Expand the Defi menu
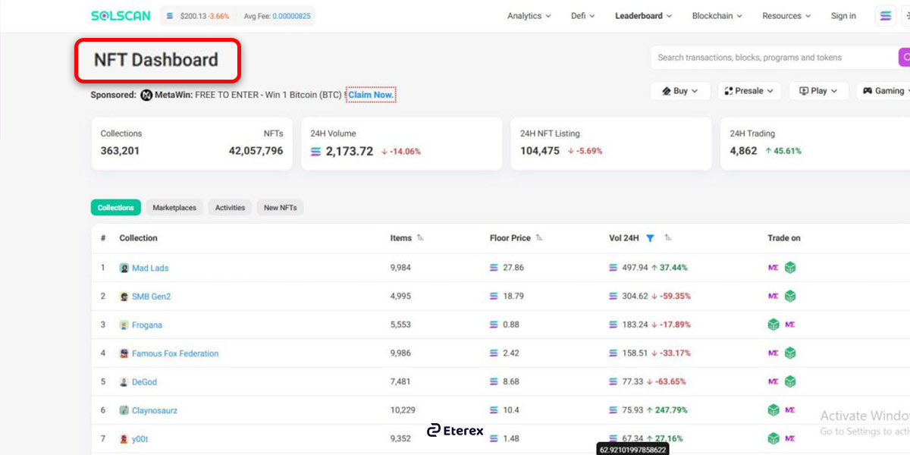This screenshot has height=455, width=910. coord(583,16)
